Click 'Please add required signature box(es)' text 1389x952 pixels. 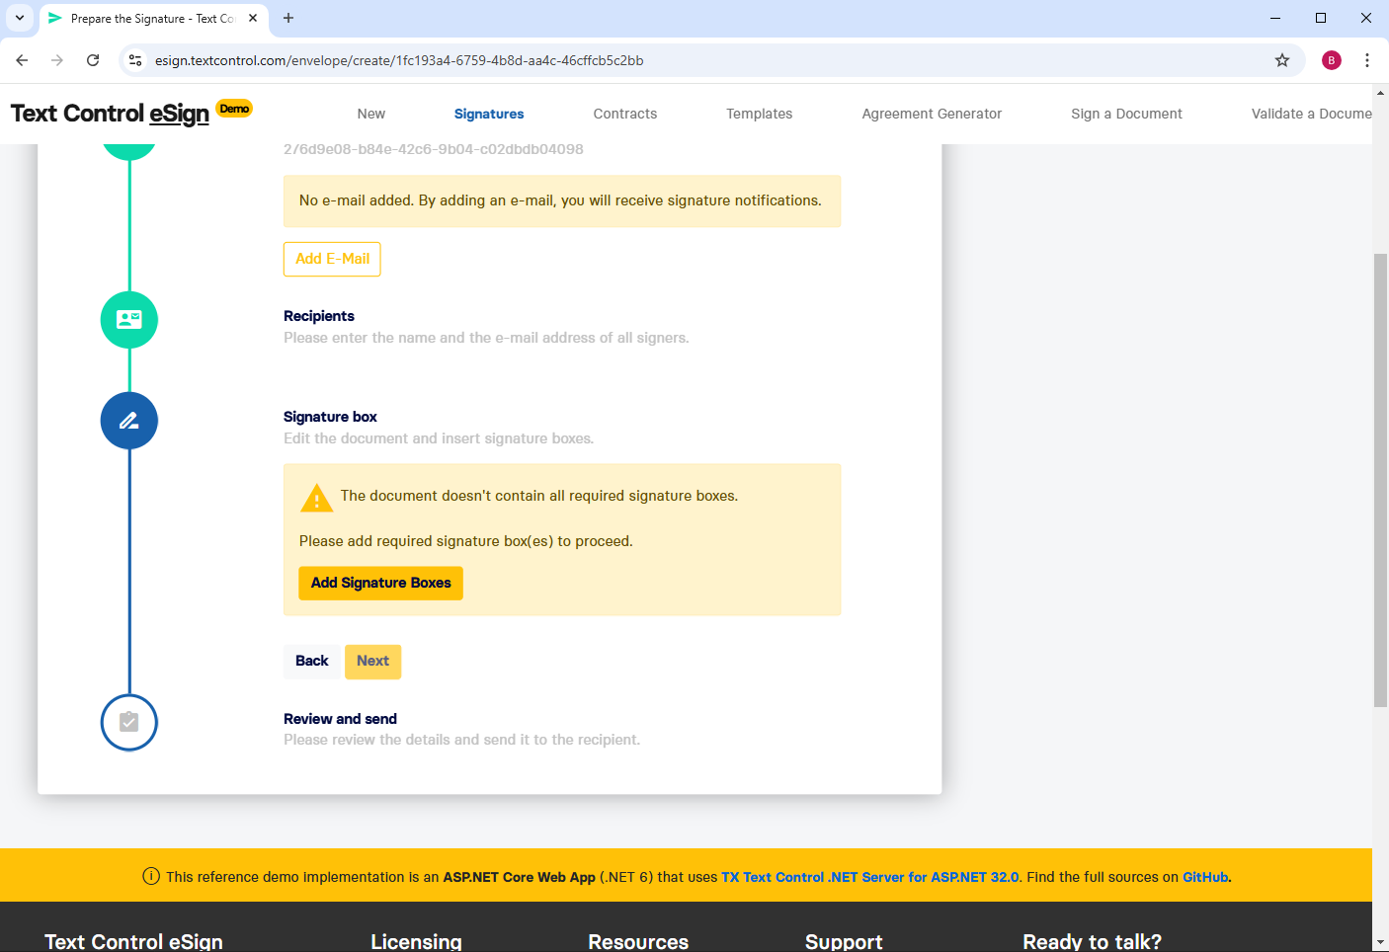[x=466, y=541]
